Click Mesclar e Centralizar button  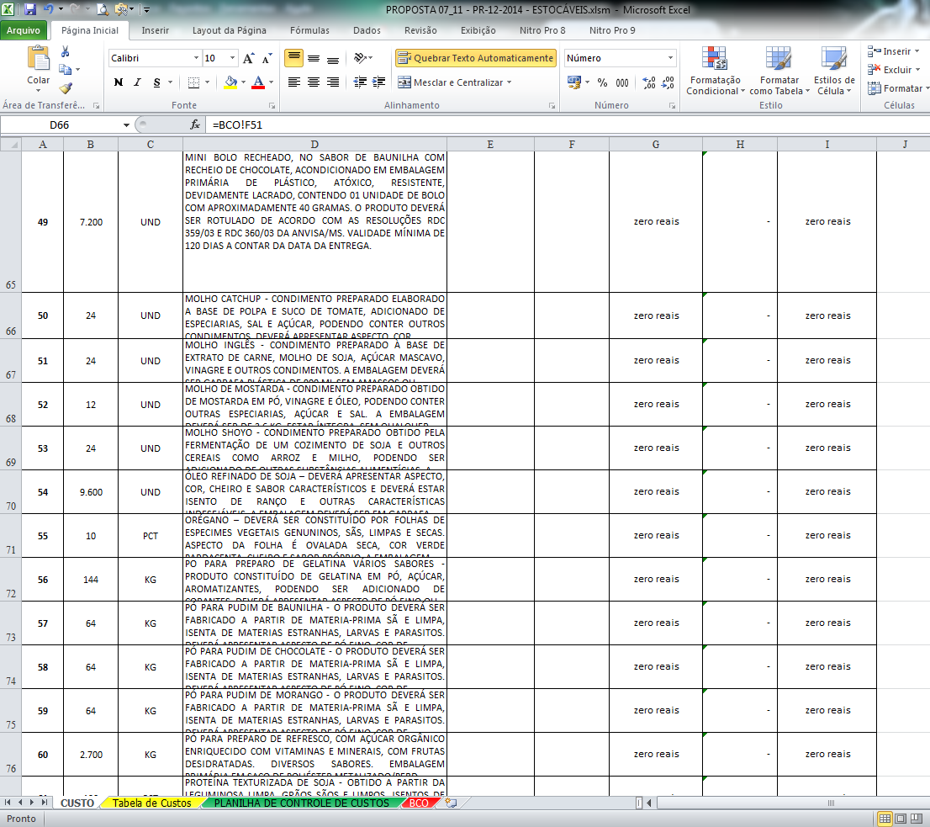[x=454, y=82]
